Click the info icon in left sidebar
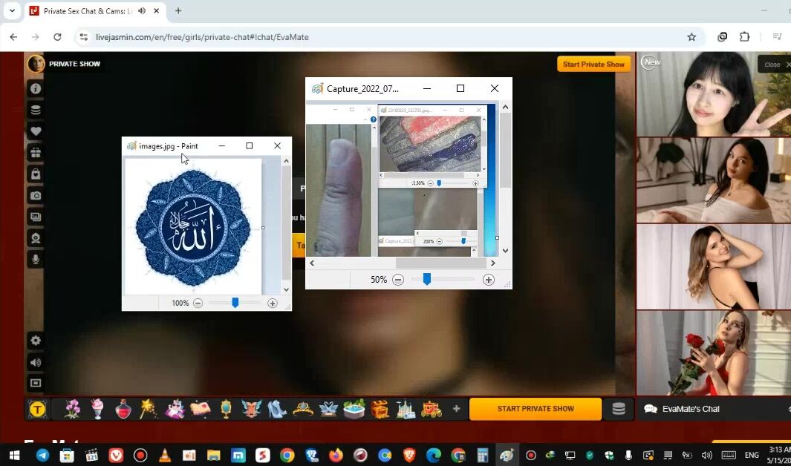 coord(35,88)
